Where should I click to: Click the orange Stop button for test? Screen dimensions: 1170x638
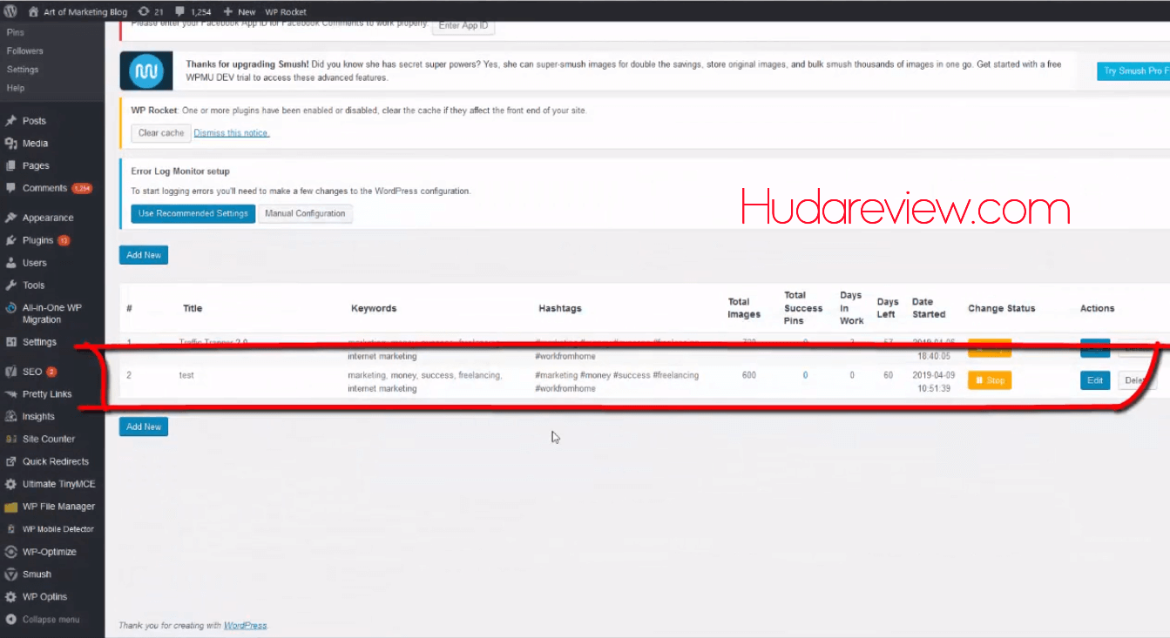(x=990, y=380)
